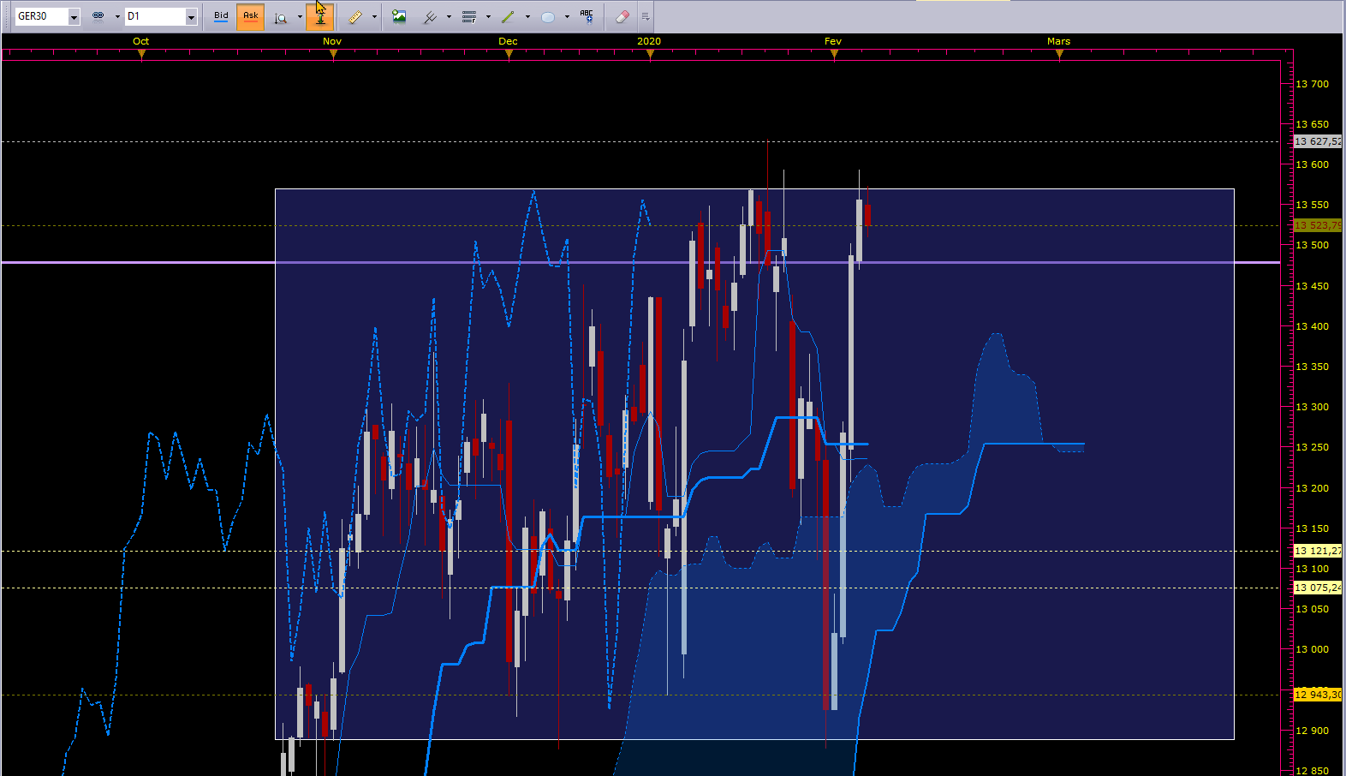Click the 13 627,52 price level tag
The width and height of the screenshot is (1346, 776).
point(1318,141)
